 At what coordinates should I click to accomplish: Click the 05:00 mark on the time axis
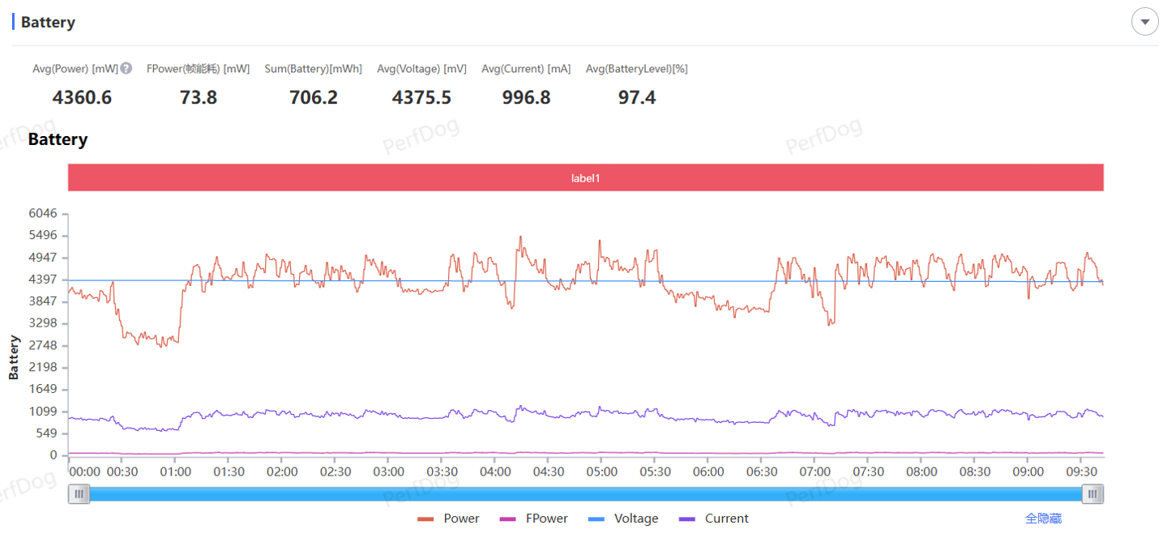click(x=601, y=472)
